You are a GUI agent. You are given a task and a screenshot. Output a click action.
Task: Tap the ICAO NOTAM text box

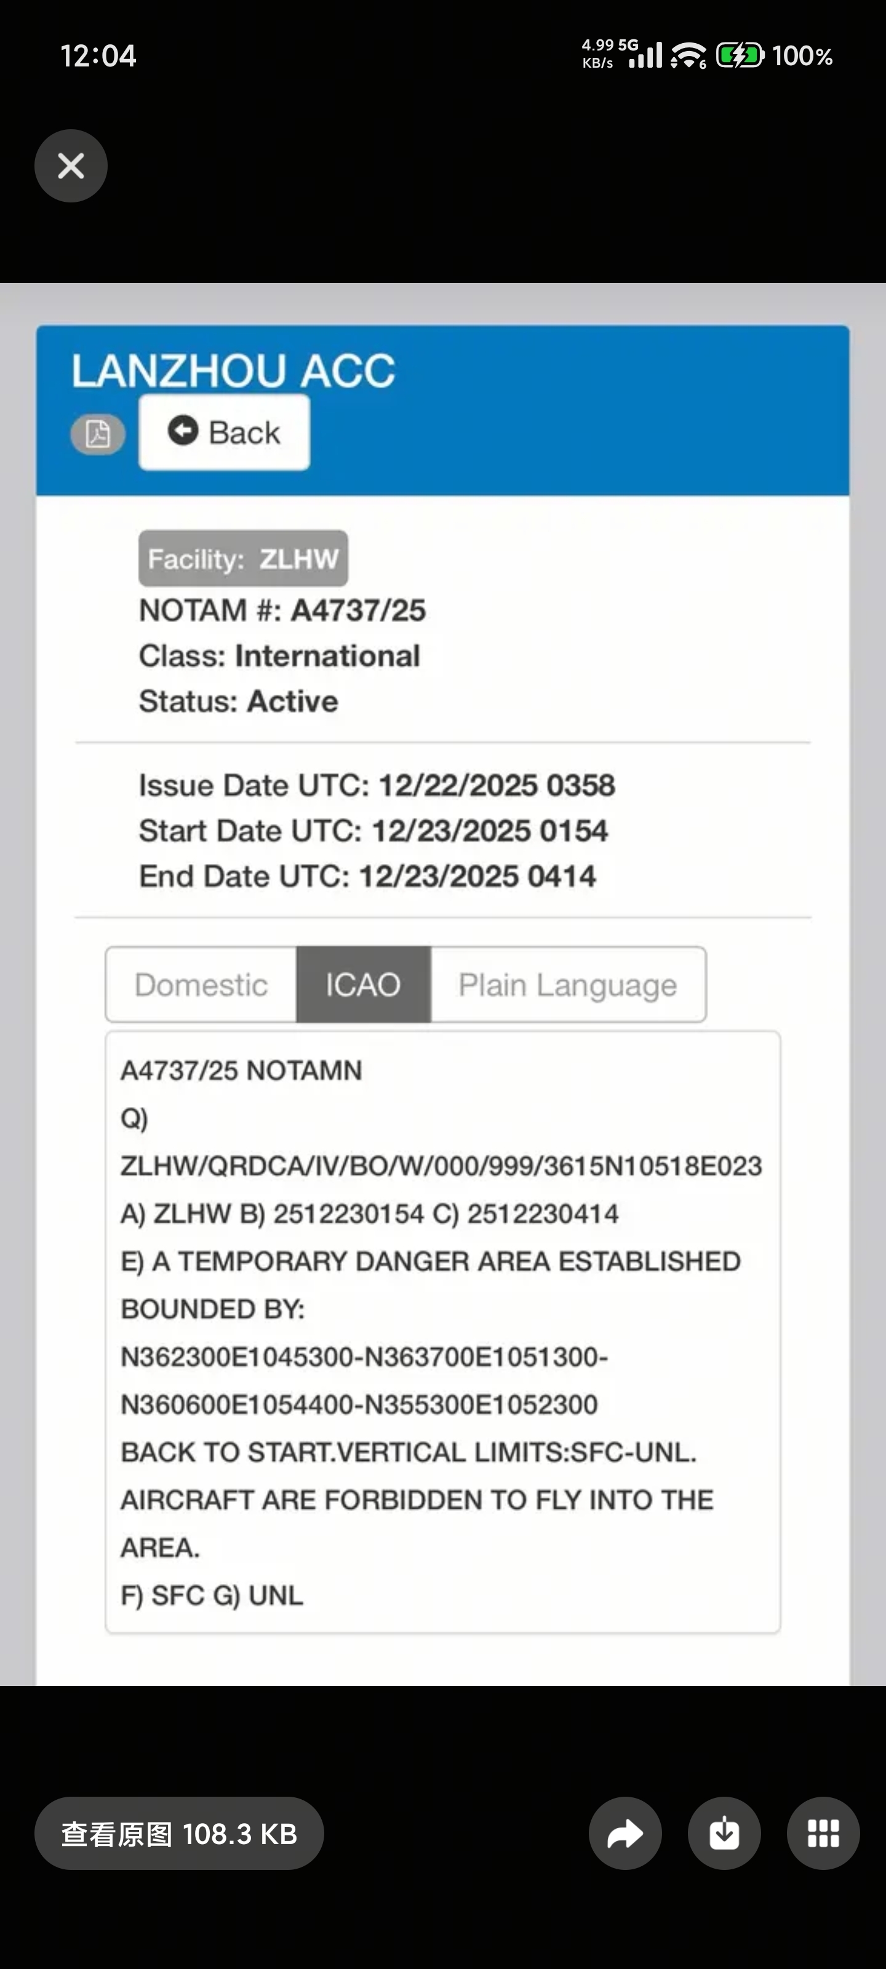coord(442,1332)
